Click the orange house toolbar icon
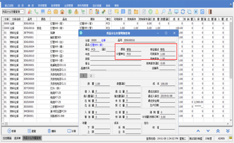The image size is (234, 143). pyautogui.click(x=62, y=12)
